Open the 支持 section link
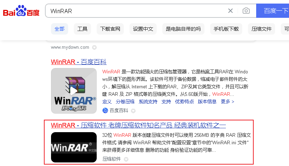 166,102
